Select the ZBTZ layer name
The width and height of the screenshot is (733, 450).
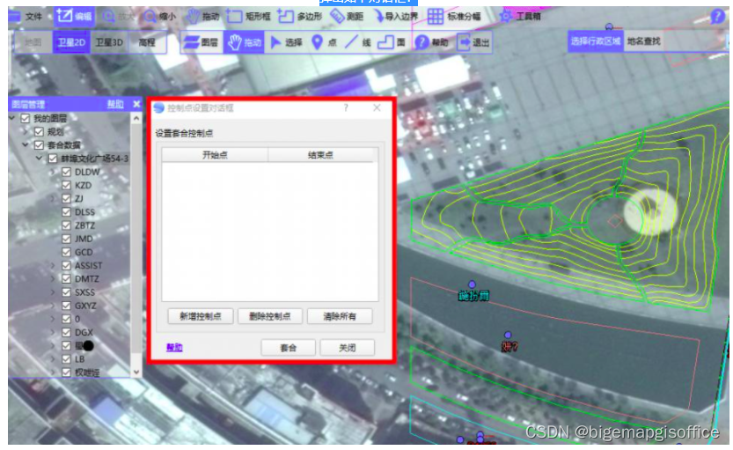pyautogui.click(x=84, y=225)
